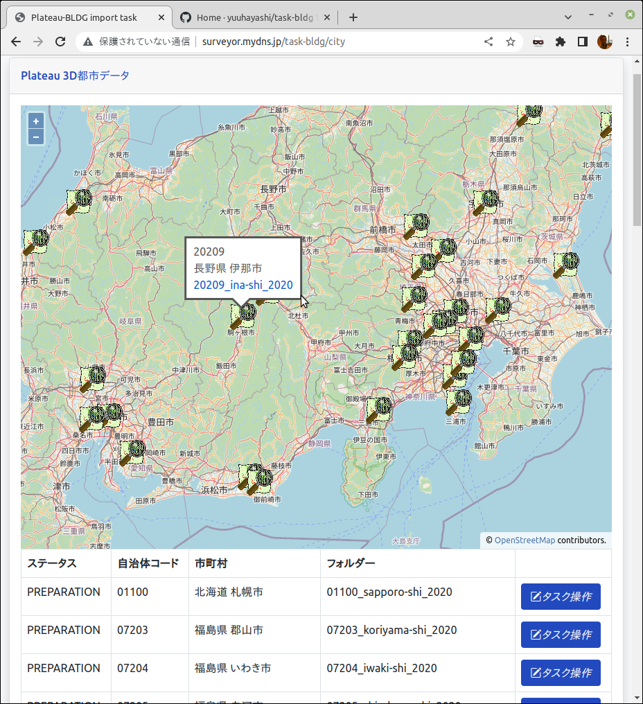The height and width of the screenshot is (704, 643).
Task: Open the Chrome three-dot menu
Action: click(x=627, y=42)
